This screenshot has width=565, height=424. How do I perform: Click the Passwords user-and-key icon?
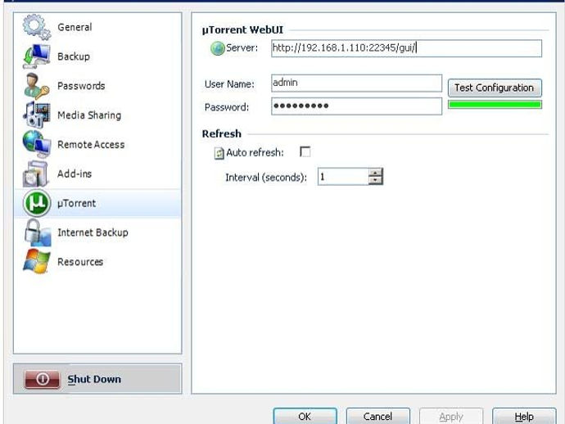(37, 86)
